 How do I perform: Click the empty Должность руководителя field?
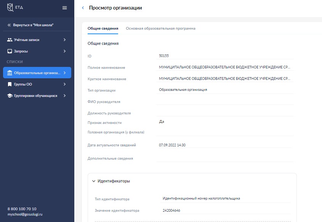point(225,113)
